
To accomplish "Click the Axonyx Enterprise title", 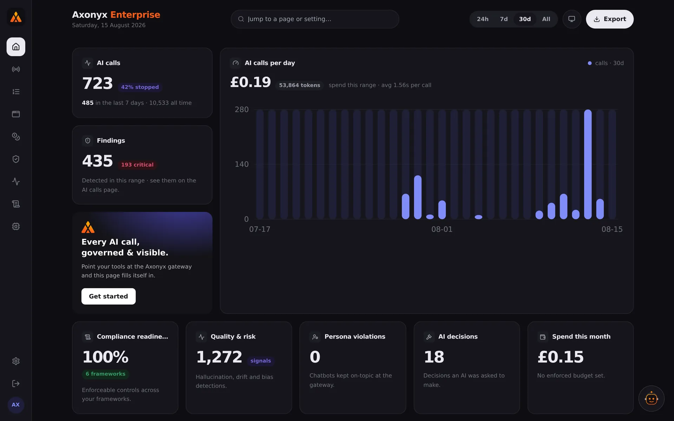I will click(x=116, y=15).
